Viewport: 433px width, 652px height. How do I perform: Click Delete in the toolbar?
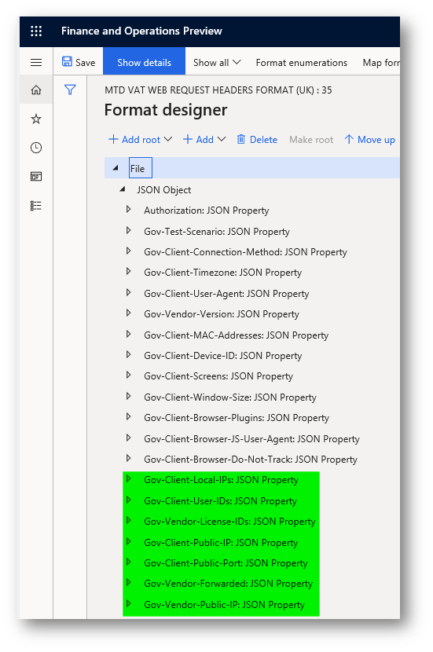point(257,139)
